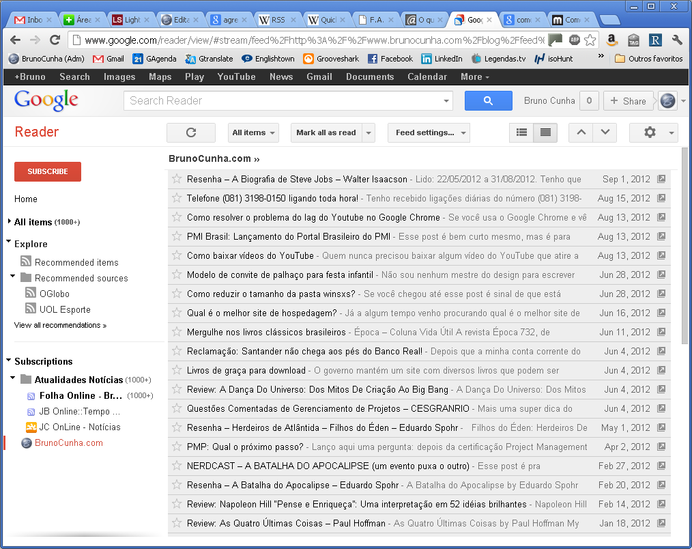Star the Youtube lag Google Chrome post
This screenshot has height=549, width=692.
pyautogui.click(x=177, y=217)
